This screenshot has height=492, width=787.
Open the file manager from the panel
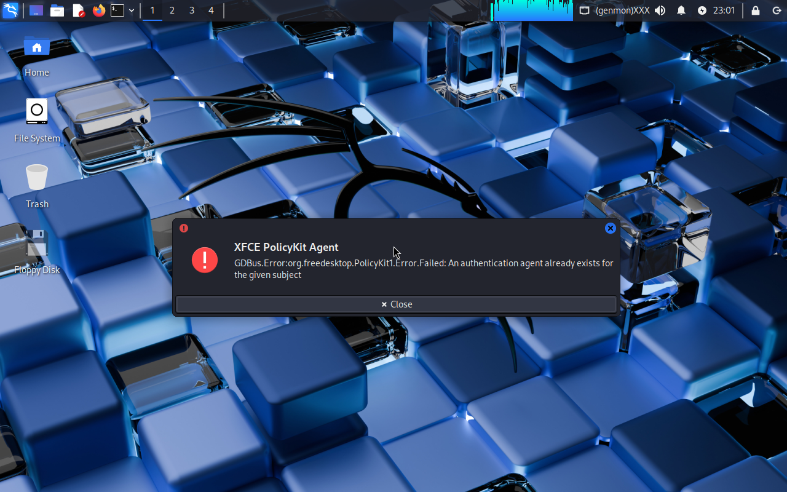click(x=57, y=10)
